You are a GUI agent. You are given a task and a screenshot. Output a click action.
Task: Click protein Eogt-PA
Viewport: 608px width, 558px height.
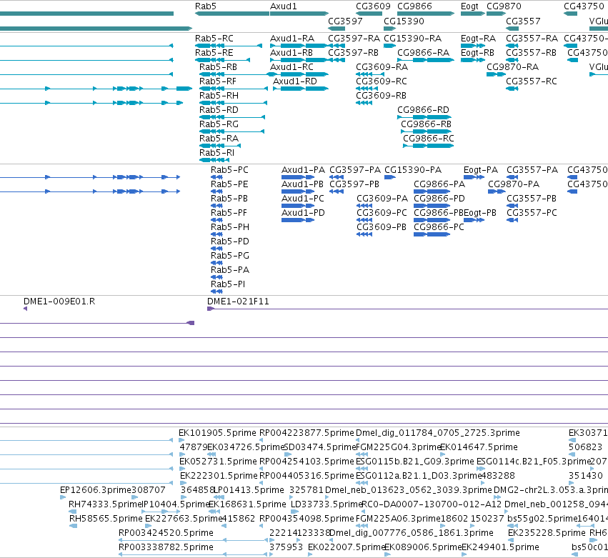click(x=481, y=170)
